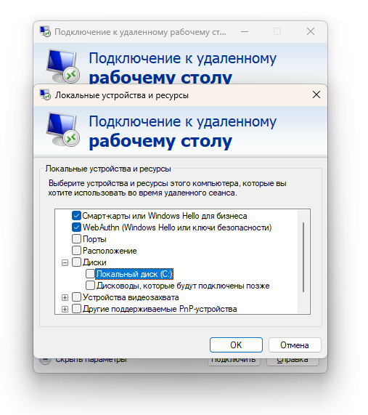
Task: Select the Локальный диск (C:) label
Action: coord(134,274)
